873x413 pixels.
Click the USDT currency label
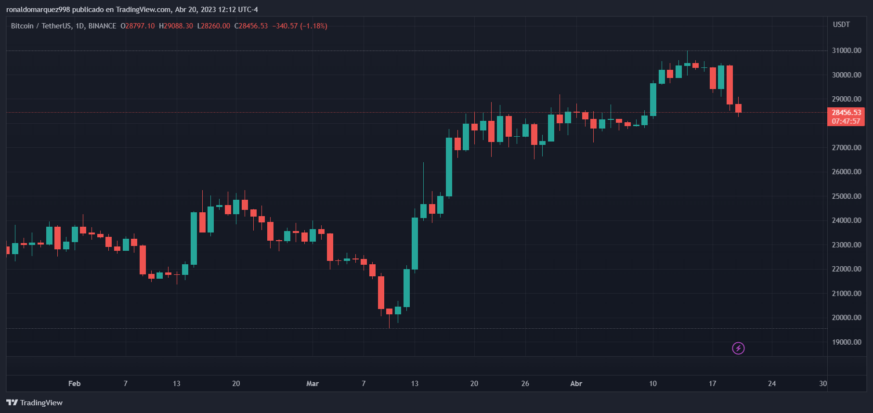coord(841,25)
